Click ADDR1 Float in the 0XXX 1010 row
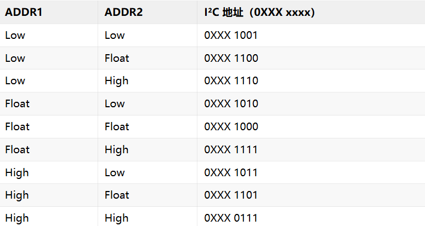425x226 pixels. coord(18,103)
